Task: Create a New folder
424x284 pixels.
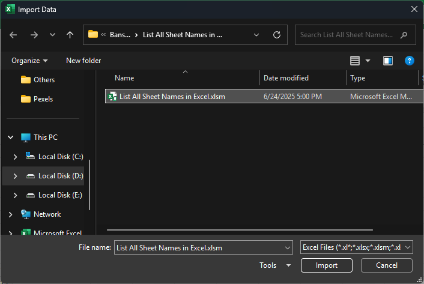Action: coord(83,61)
